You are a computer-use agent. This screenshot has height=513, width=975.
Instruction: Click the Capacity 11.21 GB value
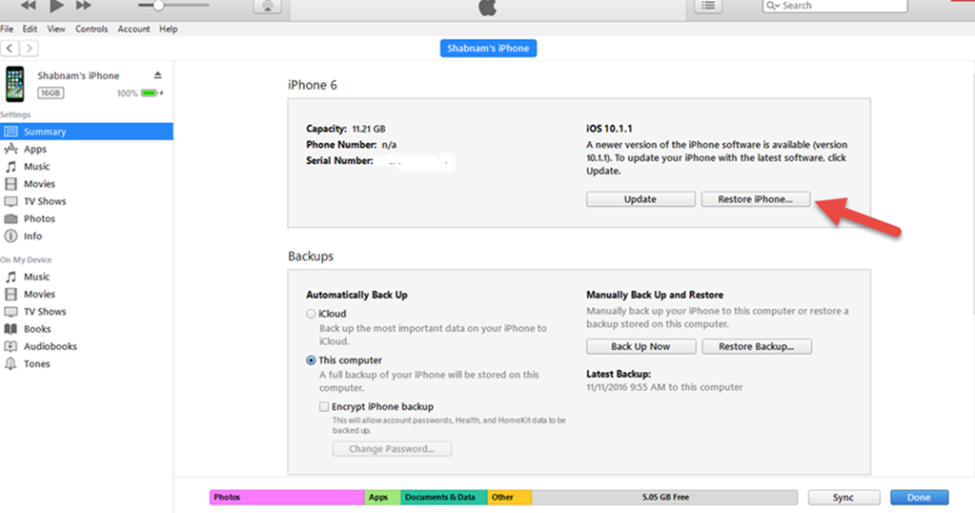pos(369,129)
